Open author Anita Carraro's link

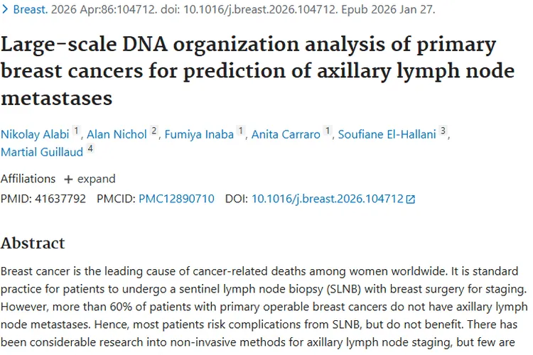click(286, 134)
